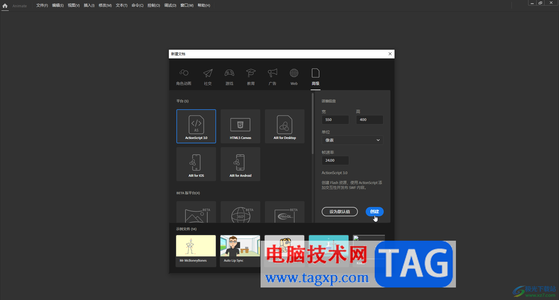Open the 修改(M) menu
The height and width of the screenshot is (300, 559).
coord(105,6)
